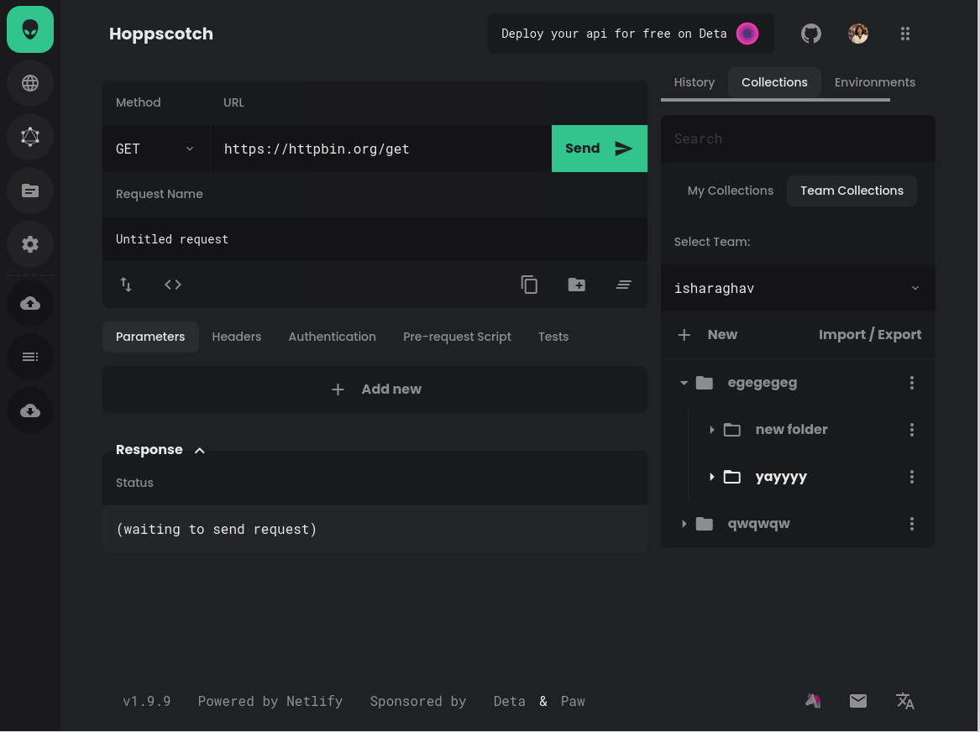Click the clear-all lines icon
980x732 pixels.
(624, 285)
